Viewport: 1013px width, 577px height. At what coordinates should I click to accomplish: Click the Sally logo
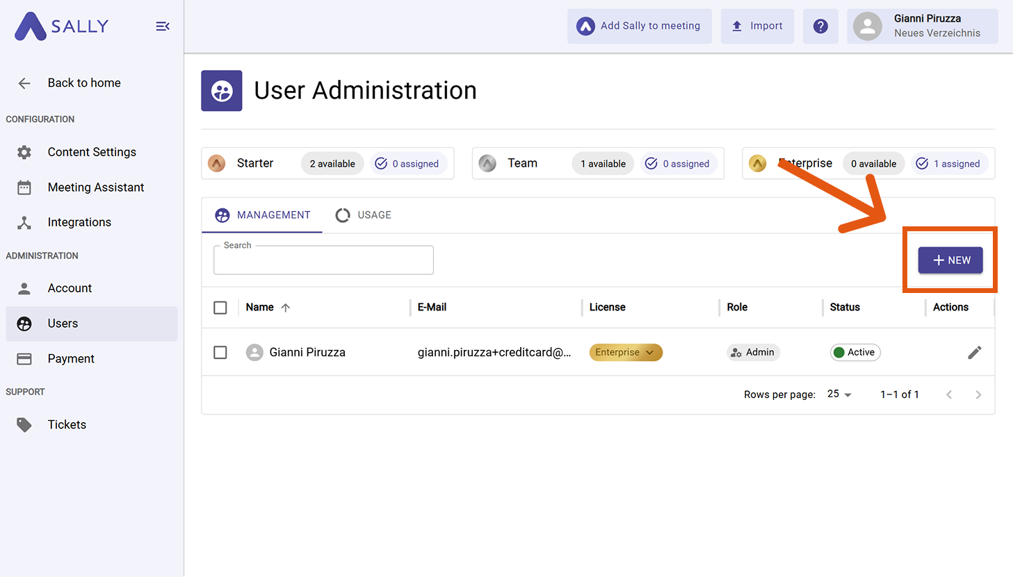coord(62,26)
